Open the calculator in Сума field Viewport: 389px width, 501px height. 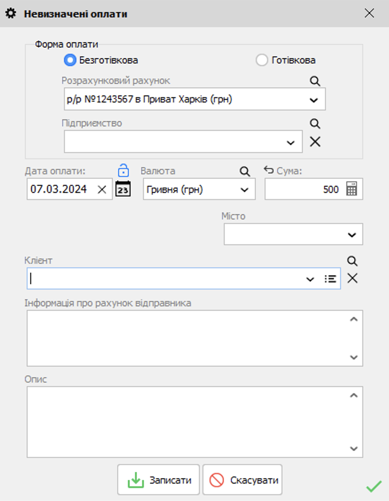352,189
